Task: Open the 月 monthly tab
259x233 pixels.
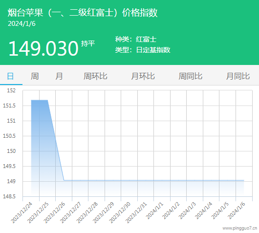Action: point(59,76)
